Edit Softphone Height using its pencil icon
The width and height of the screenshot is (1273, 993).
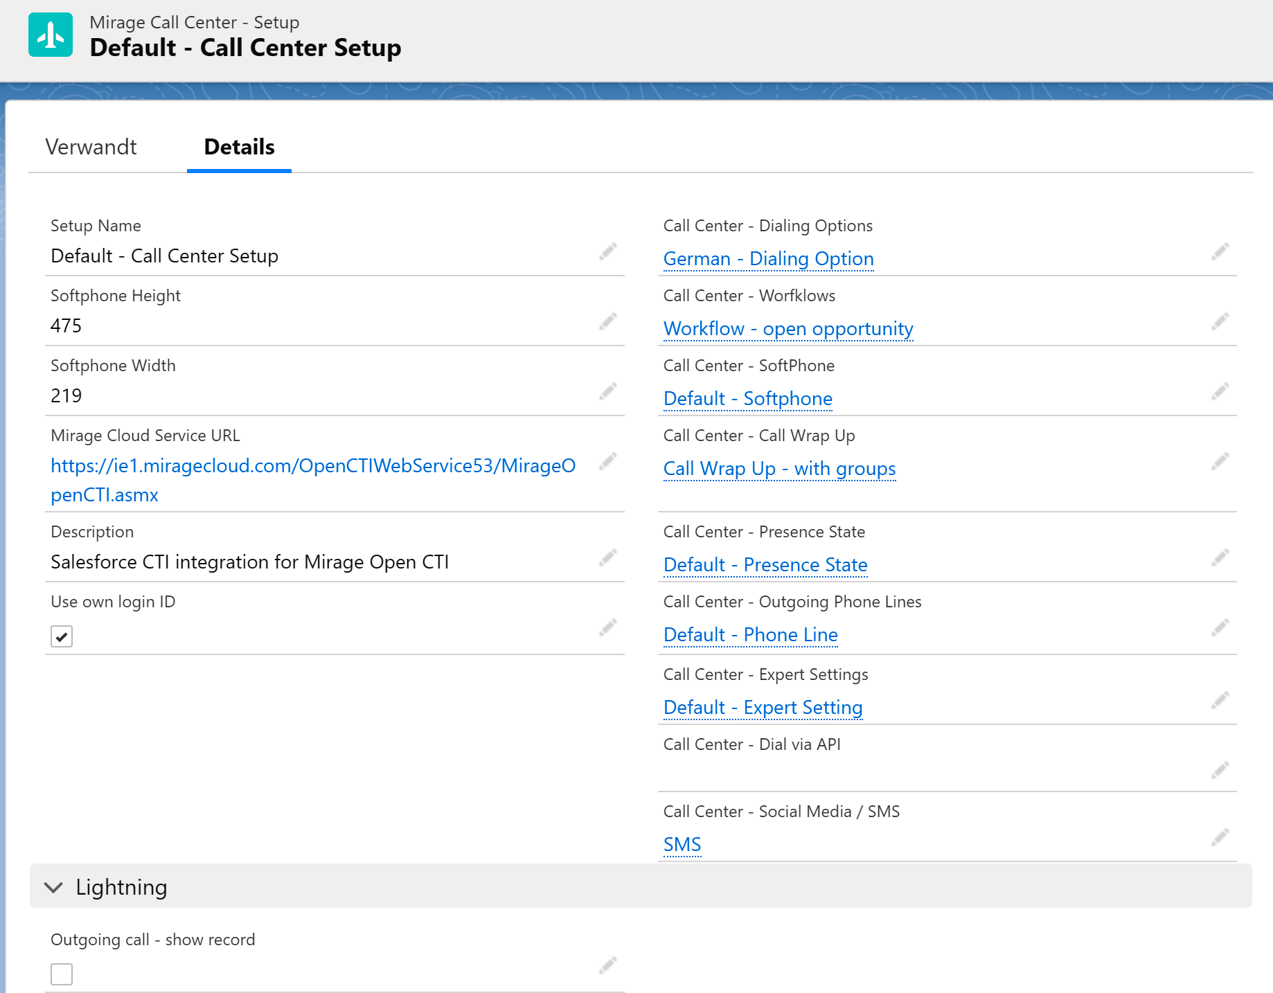coord(608,321)
